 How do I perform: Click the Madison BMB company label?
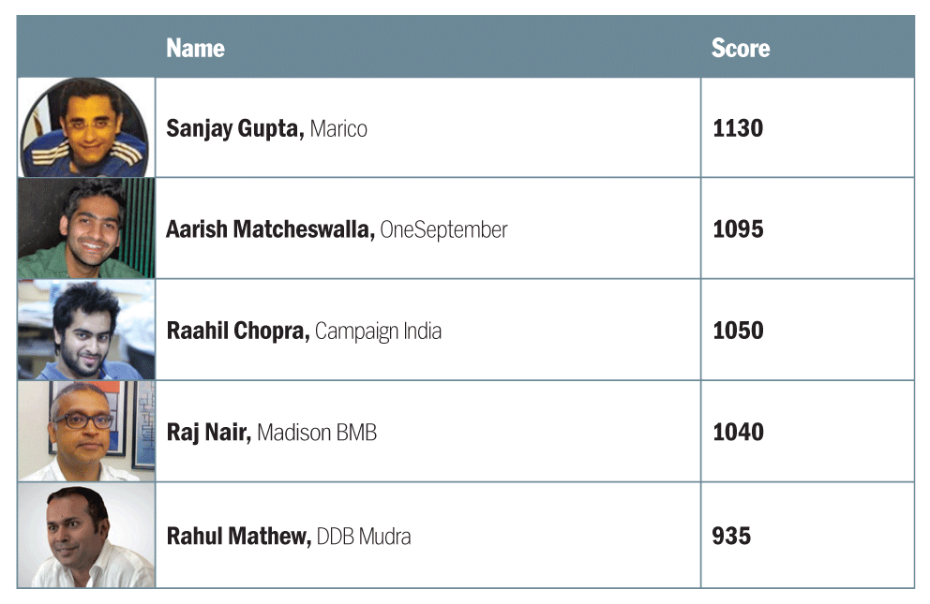(317, 433)
